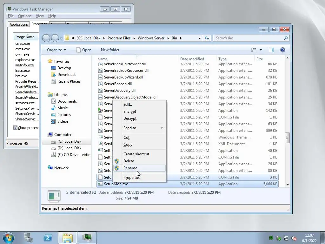The width and height of the screenshot is (325, 244).
Task: Select the SetupMon.exe file
Action: pyautogui.click(x=116, y=184)
